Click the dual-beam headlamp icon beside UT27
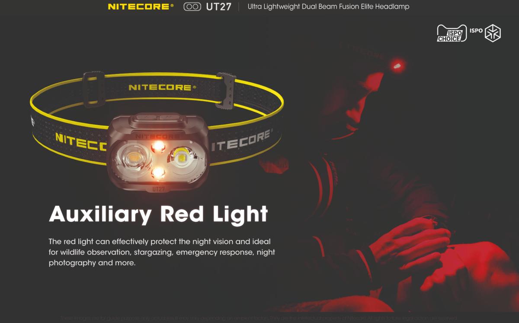 192,6
